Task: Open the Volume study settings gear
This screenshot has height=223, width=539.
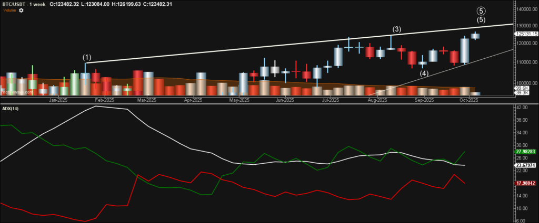Action: [21, 10]
